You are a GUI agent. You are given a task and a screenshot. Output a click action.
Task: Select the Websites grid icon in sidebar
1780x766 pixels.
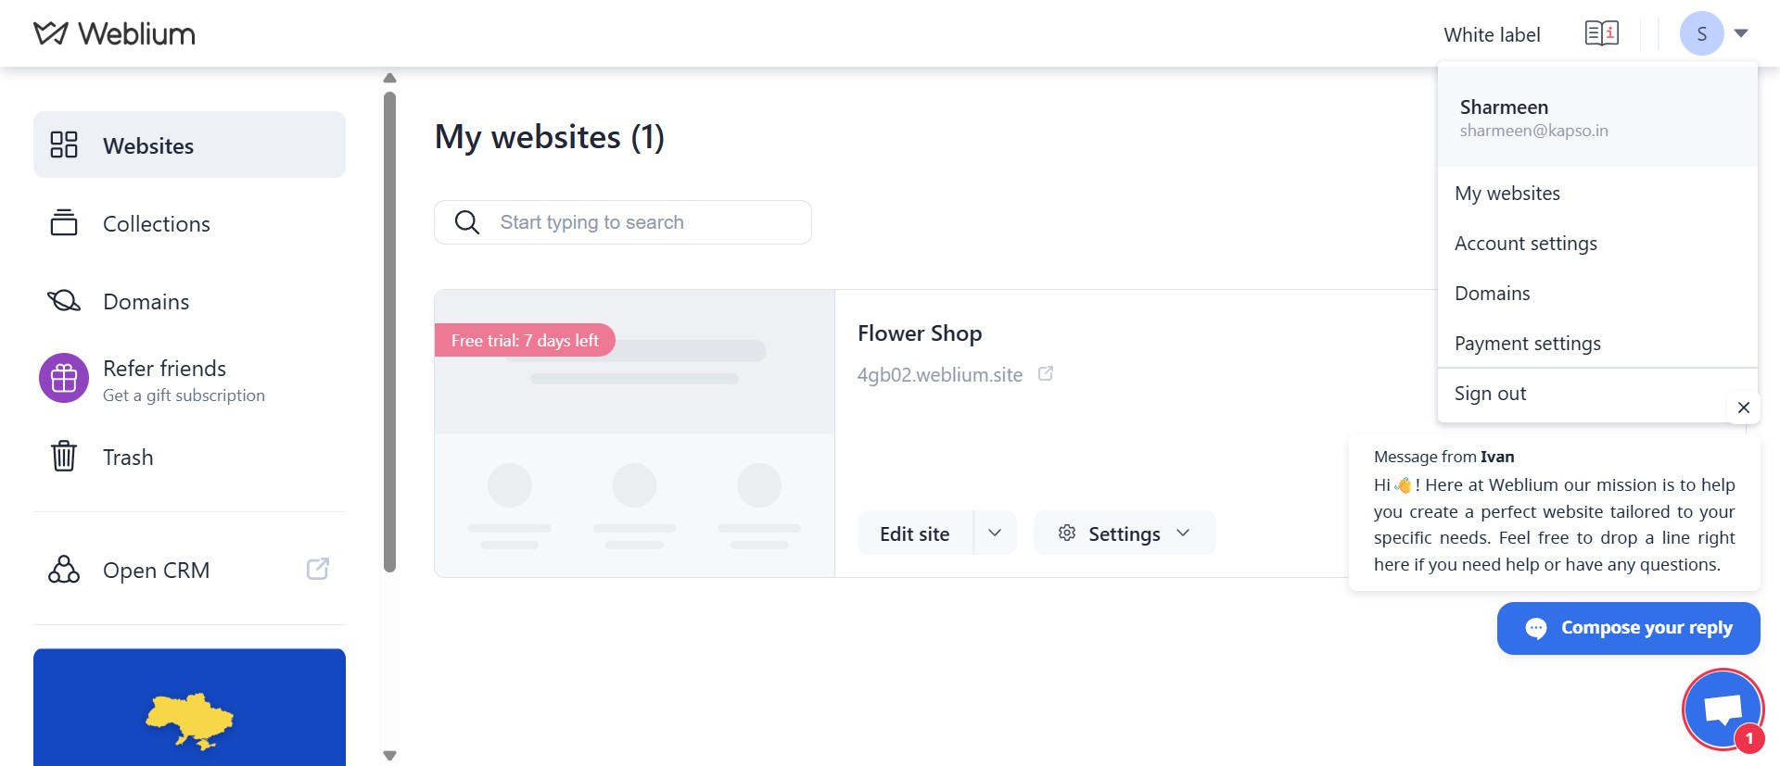pyautogui.click(x=63, y=144)
